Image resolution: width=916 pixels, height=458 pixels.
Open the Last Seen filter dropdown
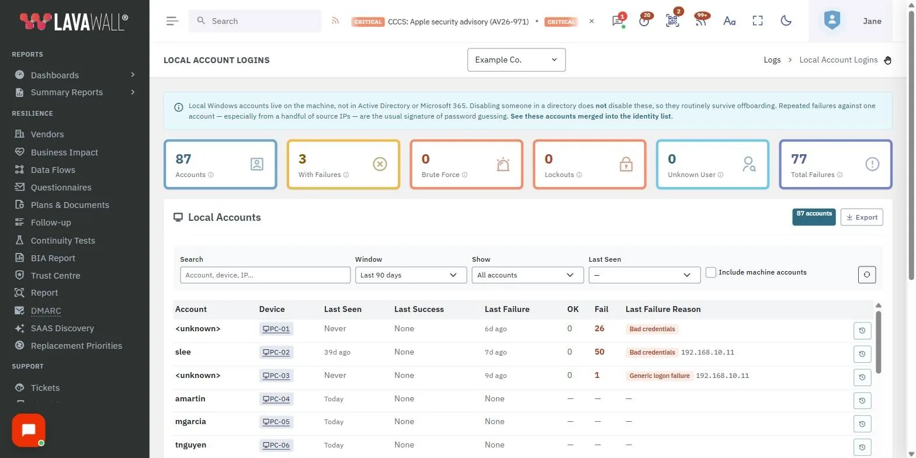point(644,275)
